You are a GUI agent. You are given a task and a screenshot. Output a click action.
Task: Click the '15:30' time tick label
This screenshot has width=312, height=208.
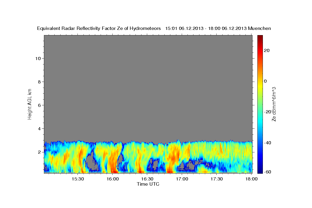[78, 179]
